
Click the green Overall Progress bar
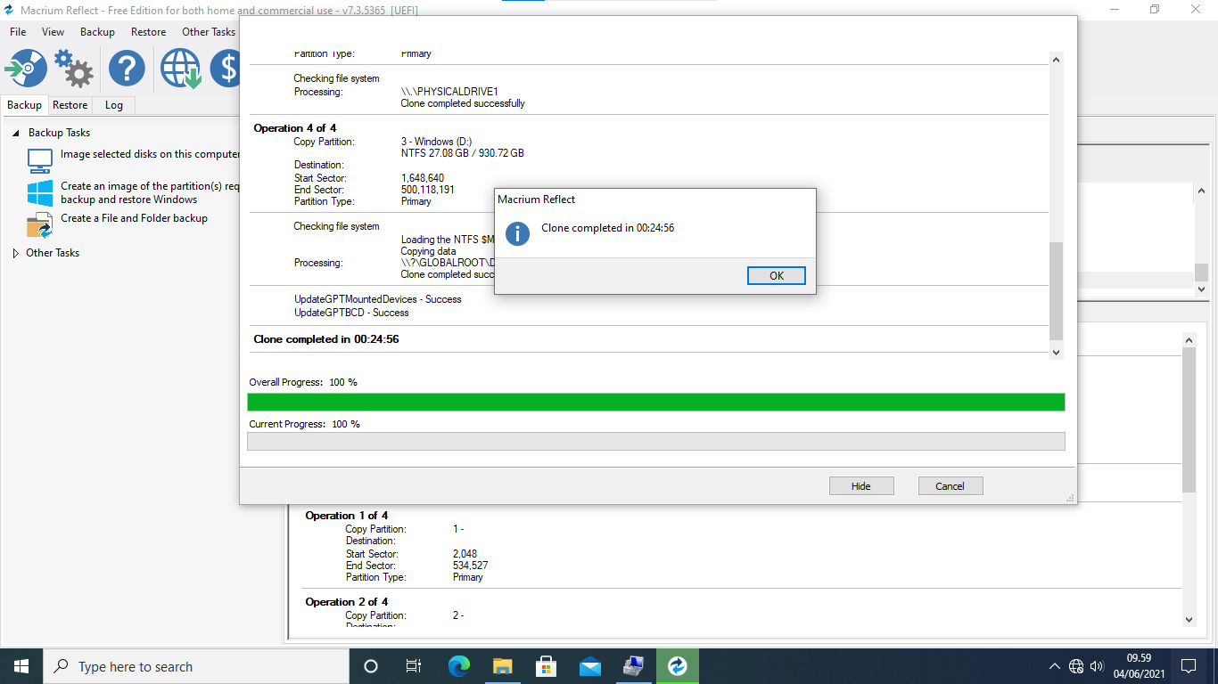pyautogui.click(x=656, y=402)
